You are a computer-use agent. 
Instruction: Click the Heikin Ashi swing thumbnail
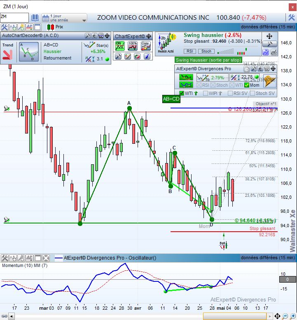coord(167,43)
